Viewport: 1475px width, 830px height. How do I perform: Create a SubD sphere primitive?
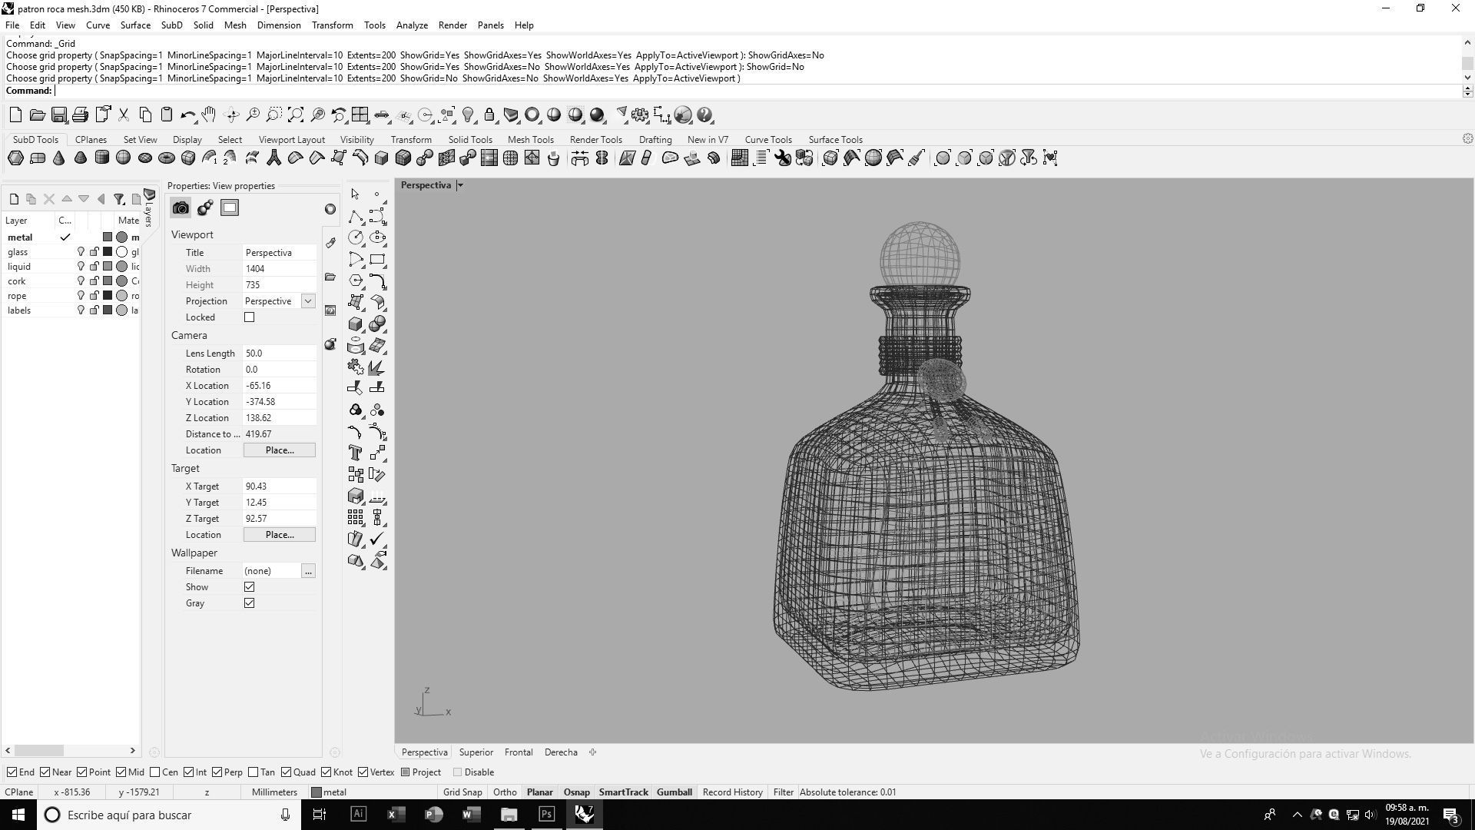coord(123,158)
